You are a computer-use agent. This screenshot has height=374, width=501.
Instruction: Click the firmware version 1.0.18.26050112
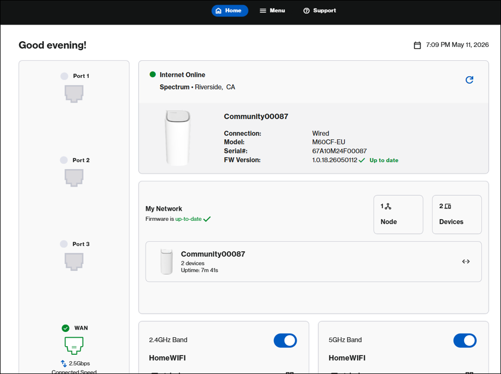[334, 160]
